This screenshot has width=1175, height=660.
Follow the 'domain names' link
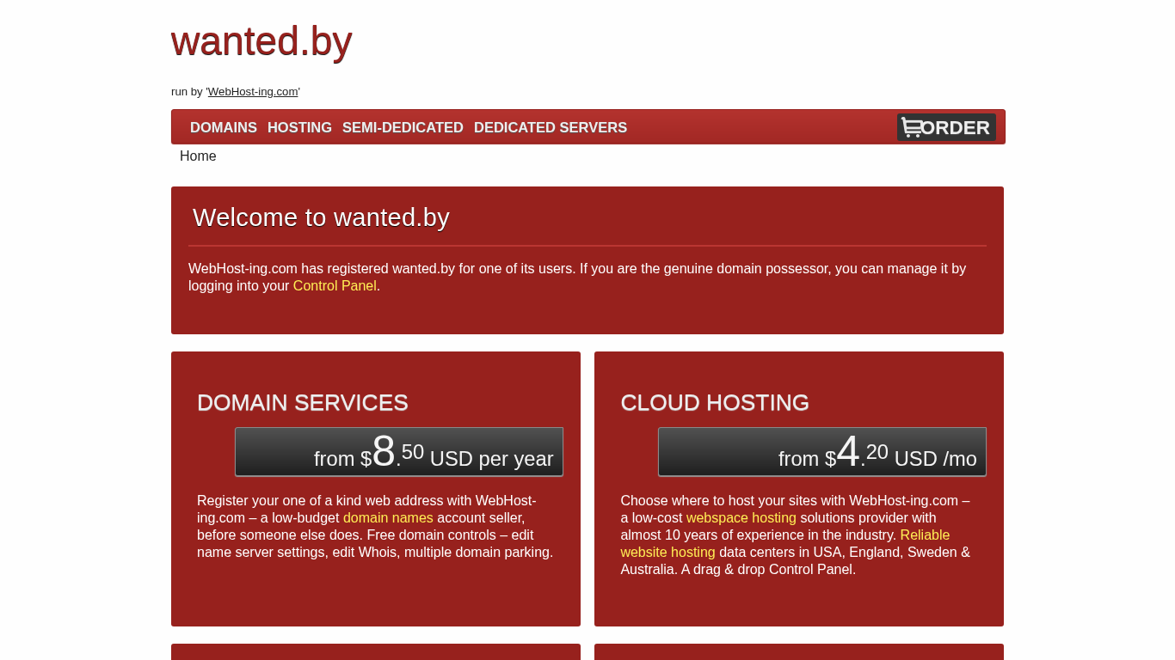[388, 518]
